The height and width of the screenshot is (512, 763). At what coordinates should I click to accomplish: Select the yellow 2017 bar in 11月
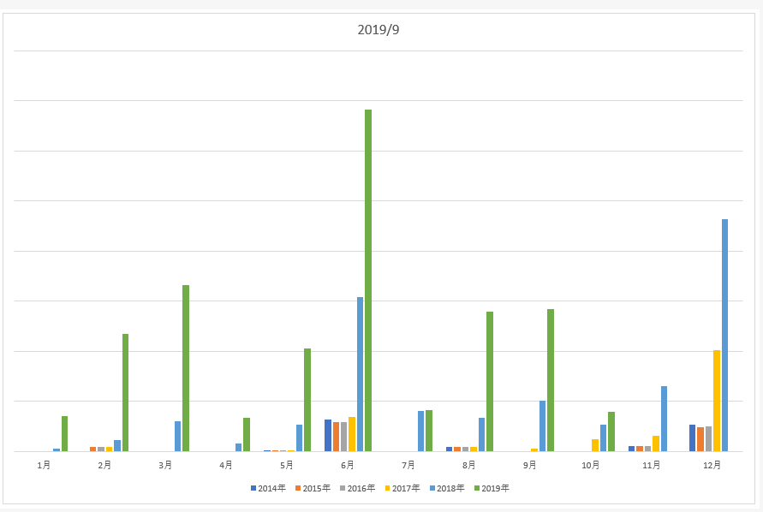(x=656, y=444)
